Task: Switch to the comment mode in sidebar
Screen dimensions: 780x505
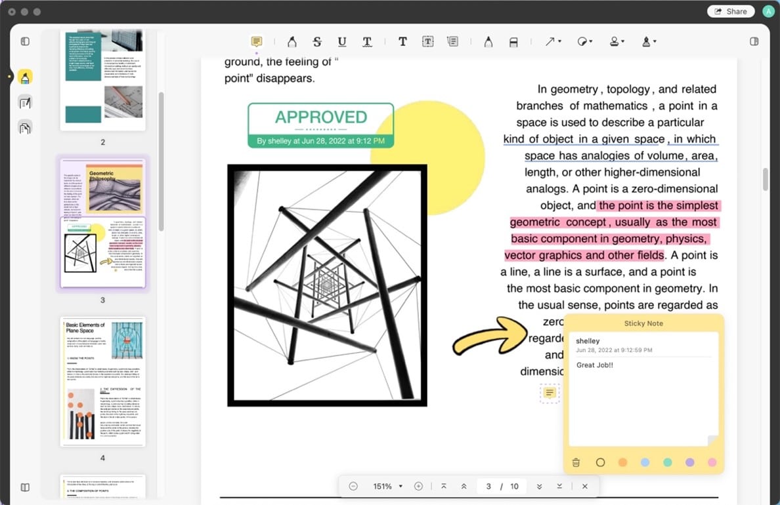Action: point(25,77)
